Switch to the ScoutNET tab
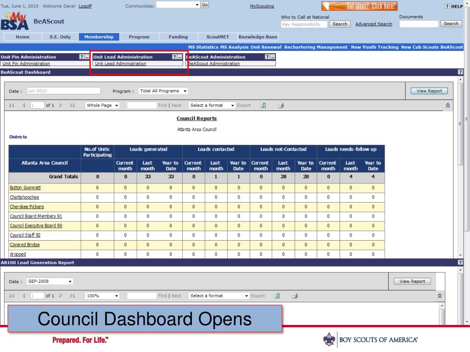This screenshot has width=470, height=352. pos(218,37)
